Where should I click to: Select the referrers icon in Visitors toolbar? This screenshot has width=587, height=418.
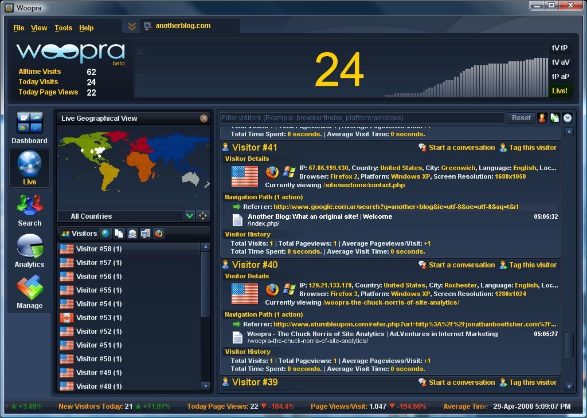(132, 234)
